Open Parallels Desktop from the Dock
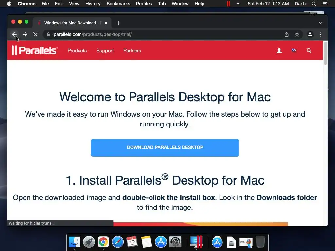The image size is (335, 251). (196, 242)
